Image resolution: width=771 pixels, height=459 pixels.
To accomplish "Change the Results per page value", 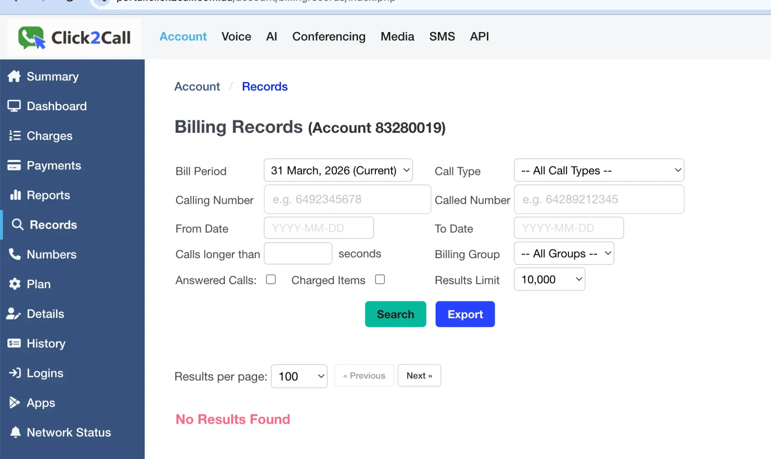I will point(299,376).
